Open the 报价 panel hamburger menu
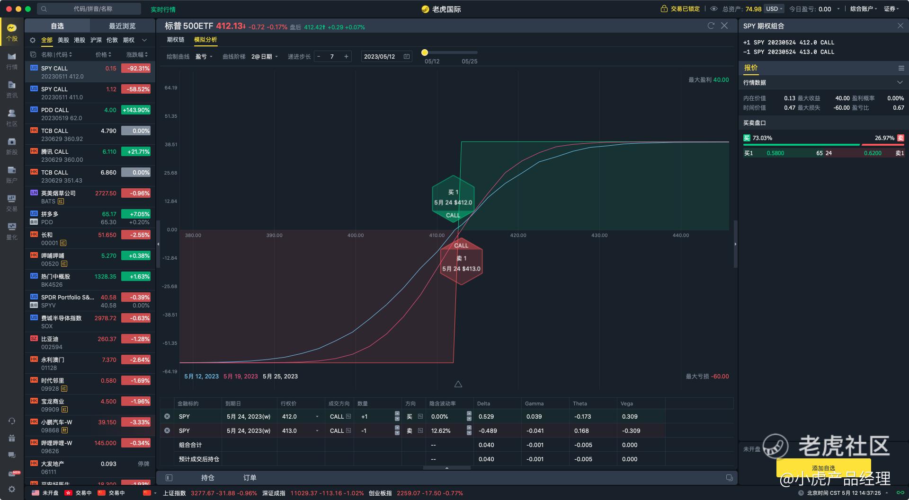 901,68
